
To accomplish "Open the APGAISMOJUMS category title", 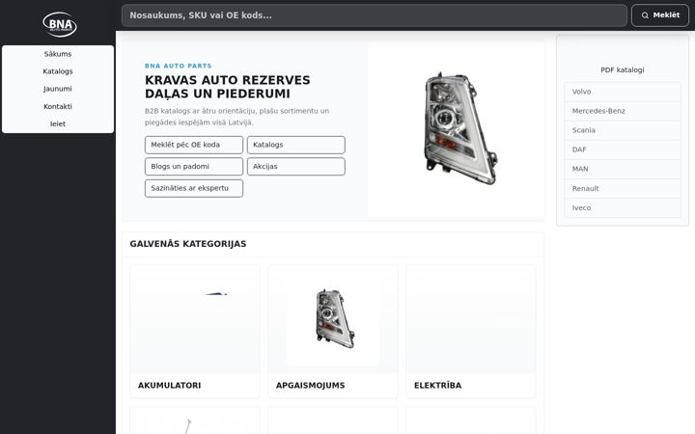I will pos(310,385).
